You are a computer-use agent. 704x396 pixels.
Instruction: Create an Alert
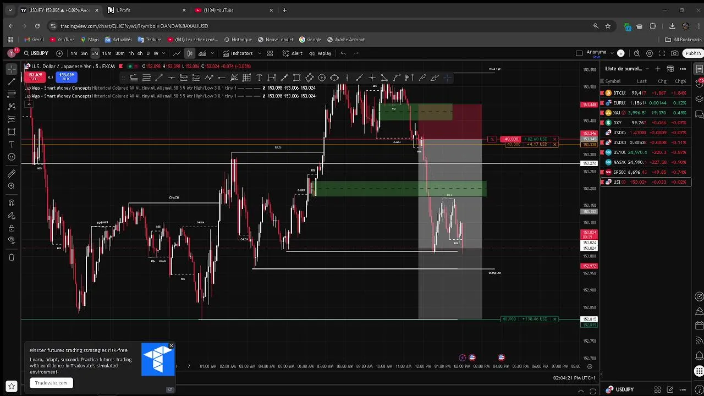(293, 53)
